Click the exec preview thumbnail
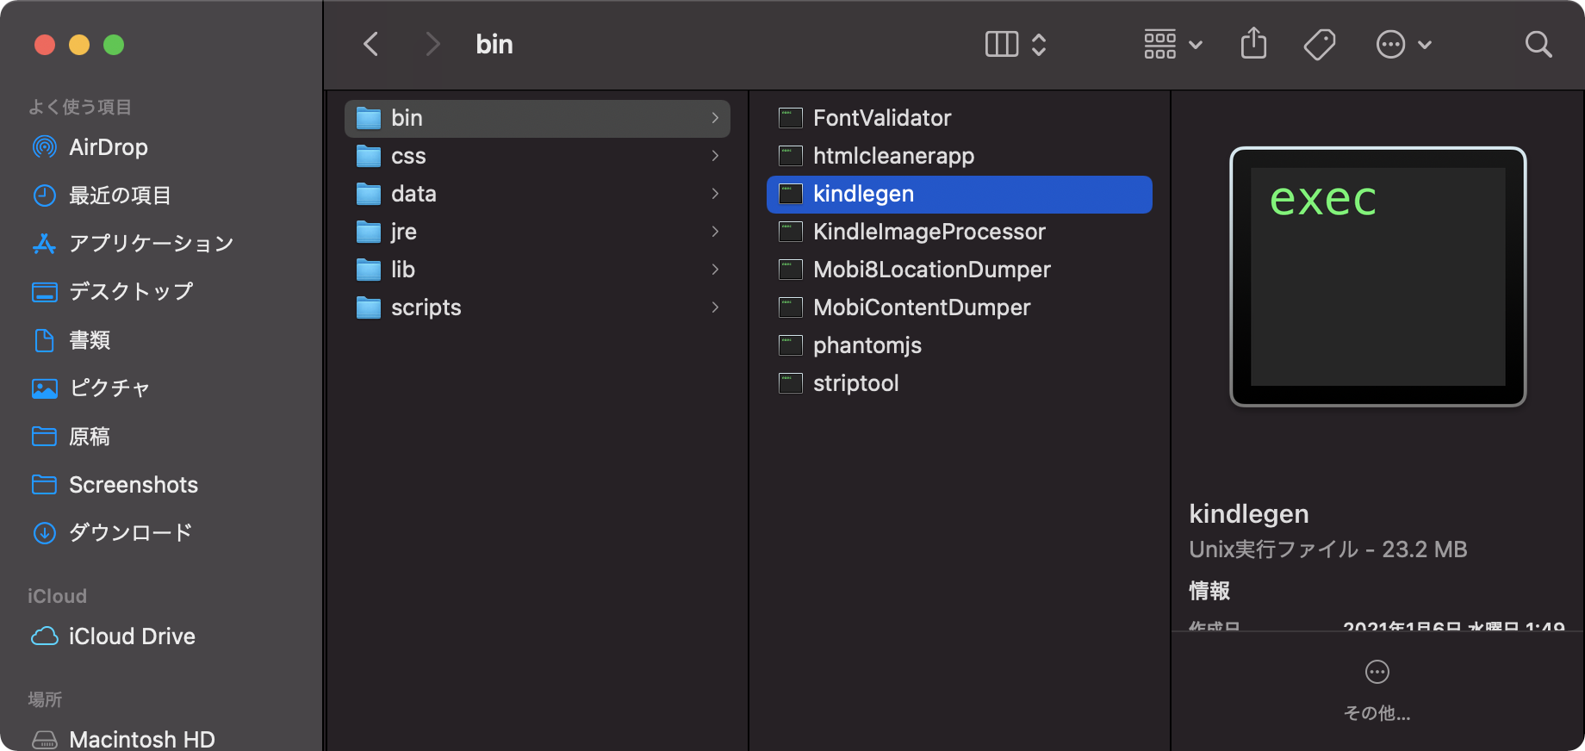This screenshot has width=1585, height=751. pos(1377,276)
